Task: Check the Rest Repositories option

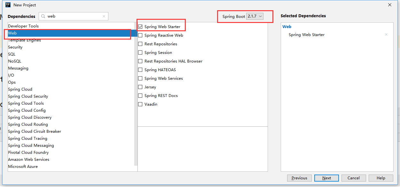Action: click(140, 44)
